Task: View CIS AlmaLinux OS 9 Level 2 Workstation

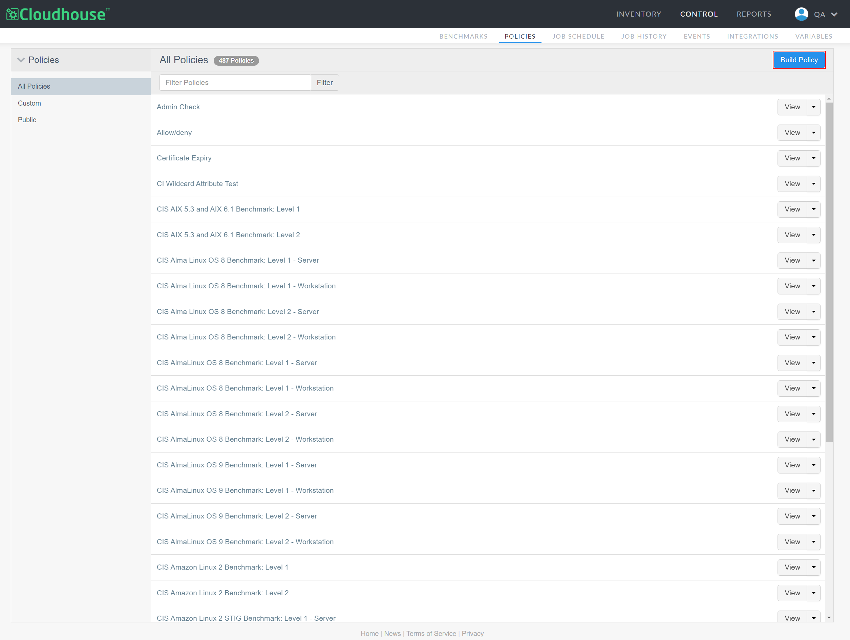Action: 792,542
